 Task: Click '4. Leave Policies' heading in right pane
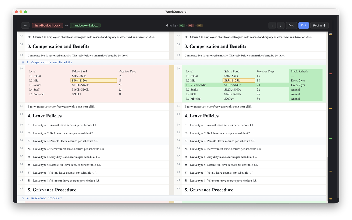tap(201, 116)
